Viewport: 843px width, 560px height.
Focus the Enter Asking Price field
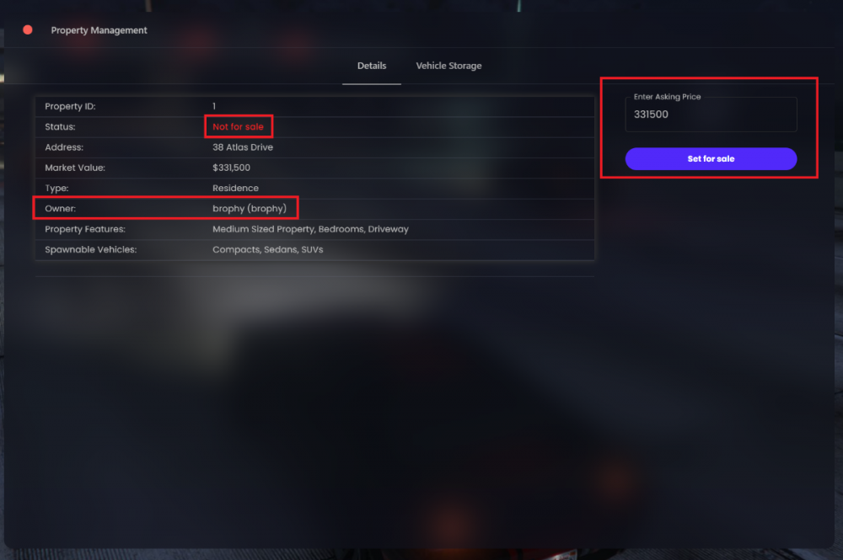[x=711, y=115]
